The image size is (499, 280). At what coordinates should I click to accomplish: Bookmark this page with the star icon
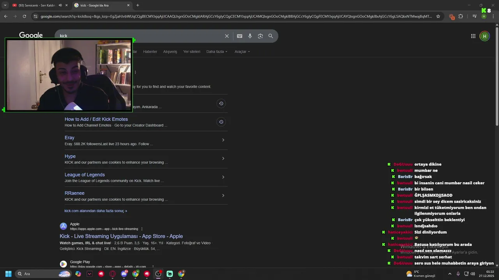click(x=438, y=16)
